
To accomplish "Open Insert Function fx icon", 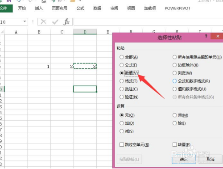I will 66,22.
